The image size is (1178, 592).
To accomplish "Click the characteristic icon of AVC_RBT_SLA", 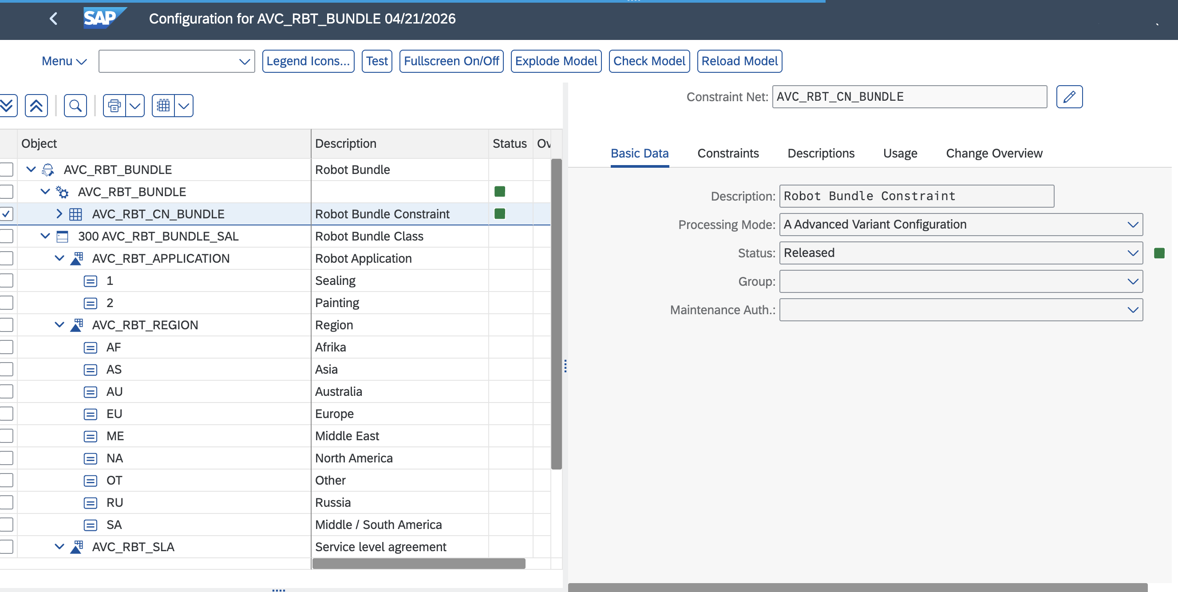I will click(76, 547).
